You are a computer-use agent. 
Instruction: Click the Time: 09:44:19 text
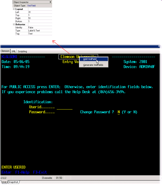[x=16, y=67]
